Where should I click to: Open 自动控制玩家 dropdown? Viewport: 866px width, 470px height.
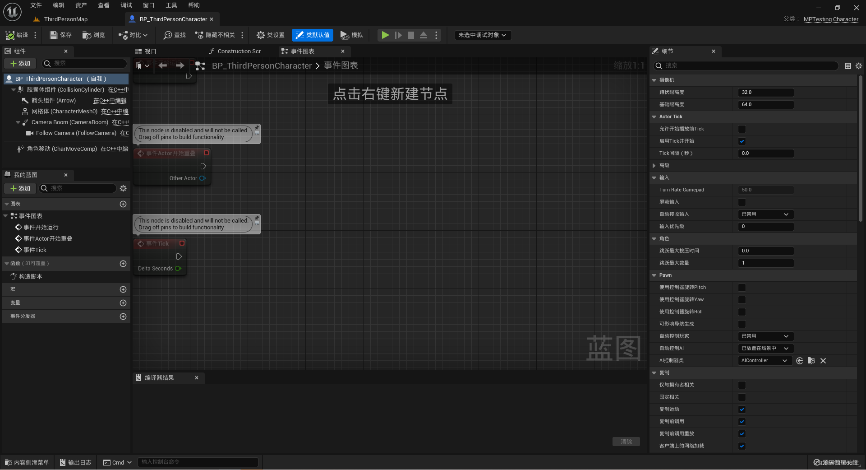coord(765,336)
